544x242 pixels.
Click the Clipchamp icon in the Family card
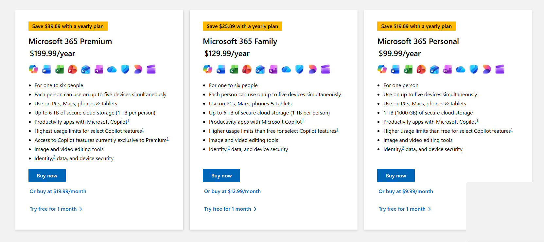coord(325,69)
